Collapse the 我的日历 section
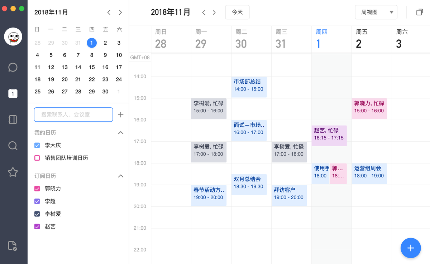 [x=121, y=133]
